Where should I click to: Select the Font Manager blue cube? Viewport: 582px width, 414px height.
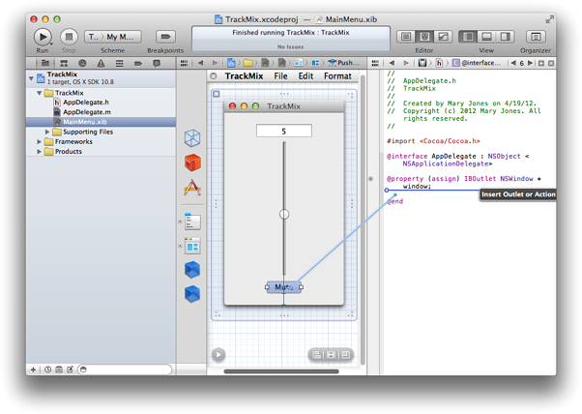[192, 294]
